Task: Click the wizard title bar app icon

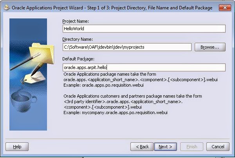Action: pos(7,7)
